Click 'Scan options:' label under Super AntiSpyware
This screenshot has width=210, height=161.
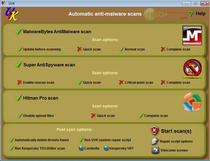pyautogui.click(x=105, y=73)
